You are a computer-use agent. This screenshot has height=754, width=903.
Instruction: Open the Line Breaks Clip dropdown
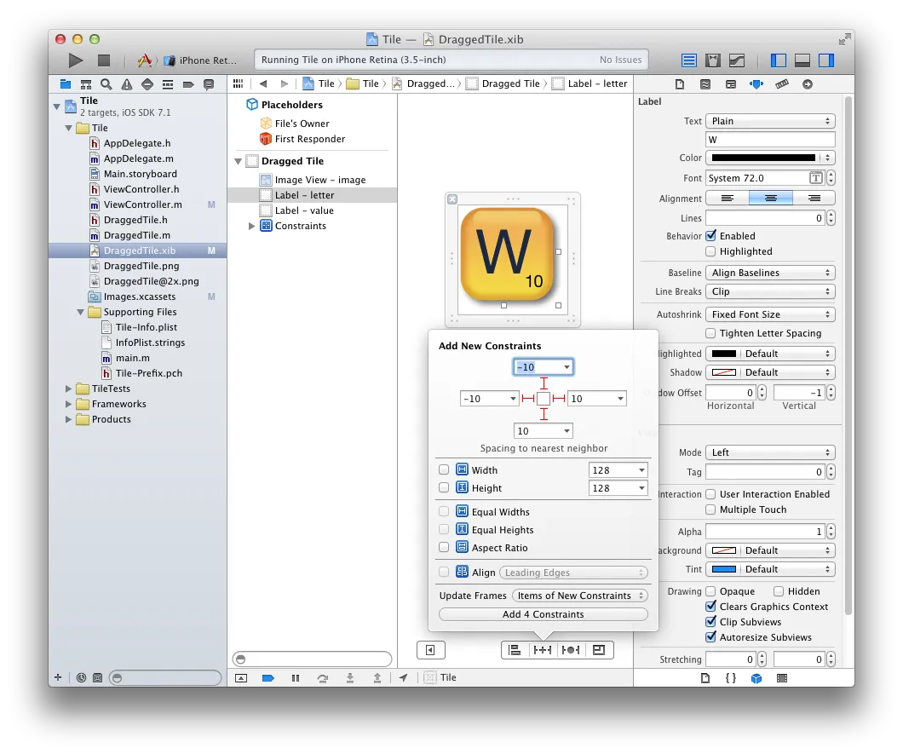770,291
